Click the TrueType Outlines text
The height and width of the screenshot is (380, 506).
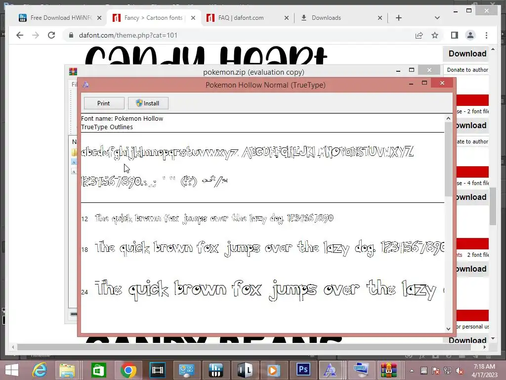(107, 127)
